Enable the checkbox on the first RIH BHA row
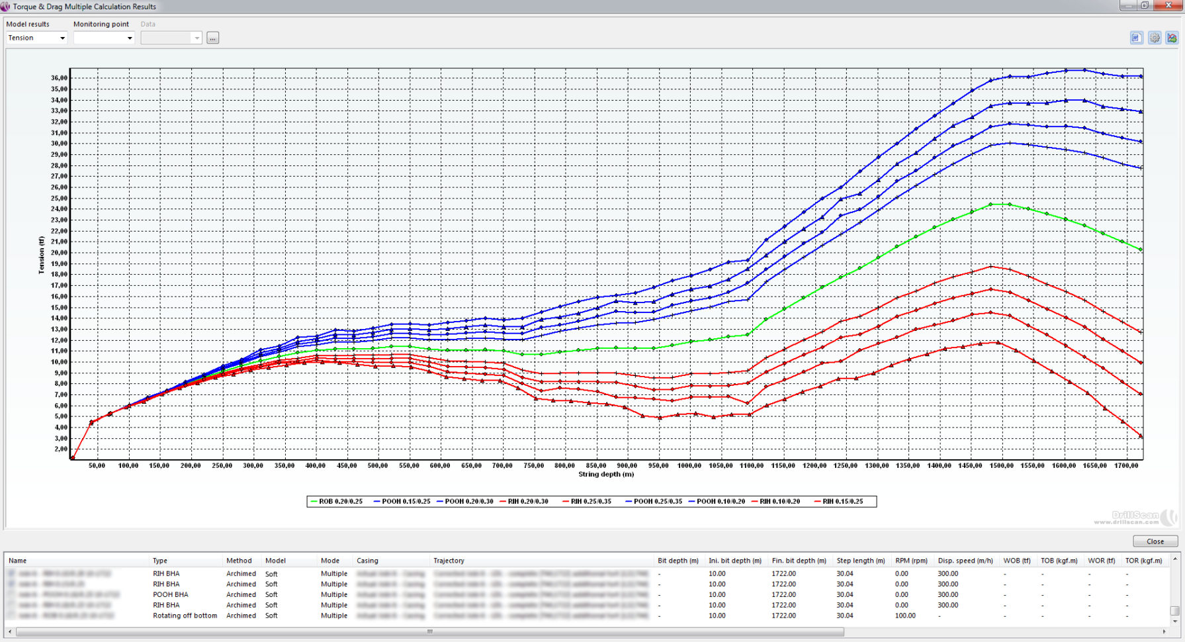Screen dimensions: 1185x642 (x=11, y=573)
